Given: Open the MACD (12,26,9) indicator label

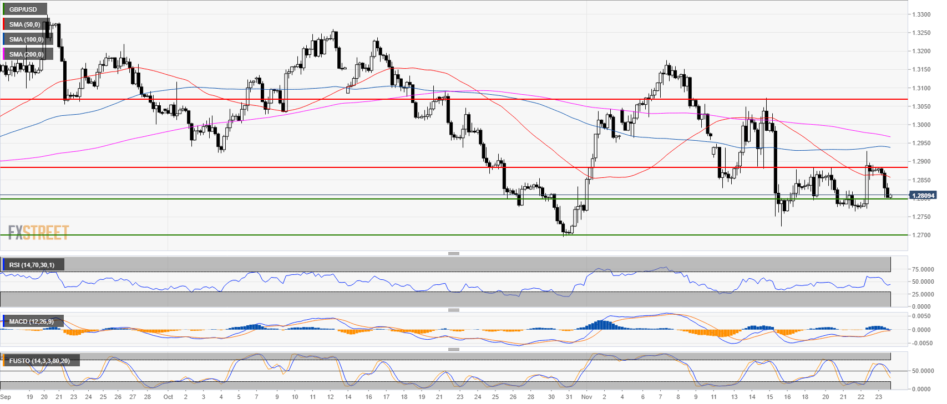Looking at the screenshot, I should [x=32, y=321].
